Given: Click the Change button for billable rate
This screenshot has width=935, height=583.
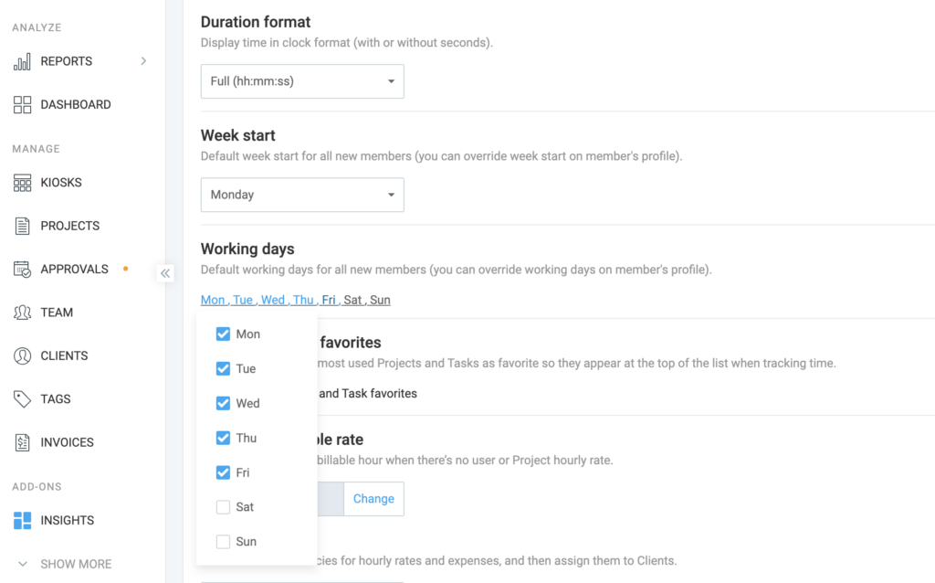Looking at the screenshot, I should point(373,499).
